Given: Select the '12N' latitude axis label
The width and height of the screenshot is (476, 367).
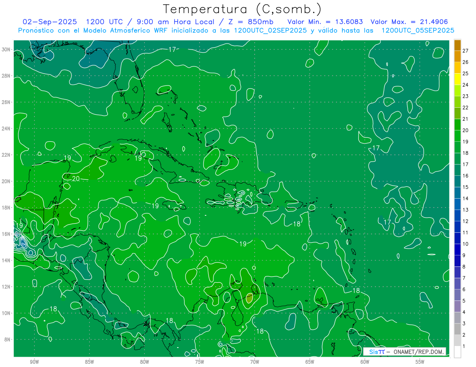Looking at the screenshot, I should pos(6,286).
